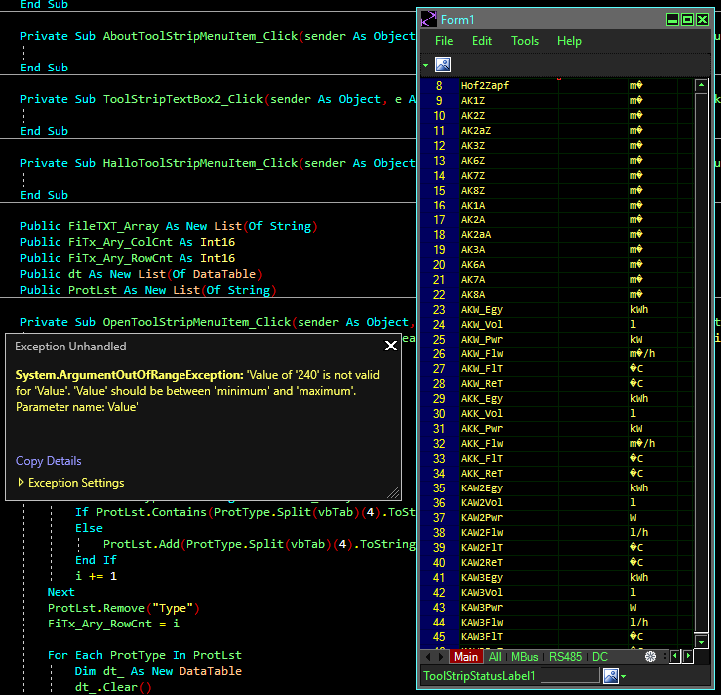Click the vertical scrollbar track in the Form1 grid

701,363
